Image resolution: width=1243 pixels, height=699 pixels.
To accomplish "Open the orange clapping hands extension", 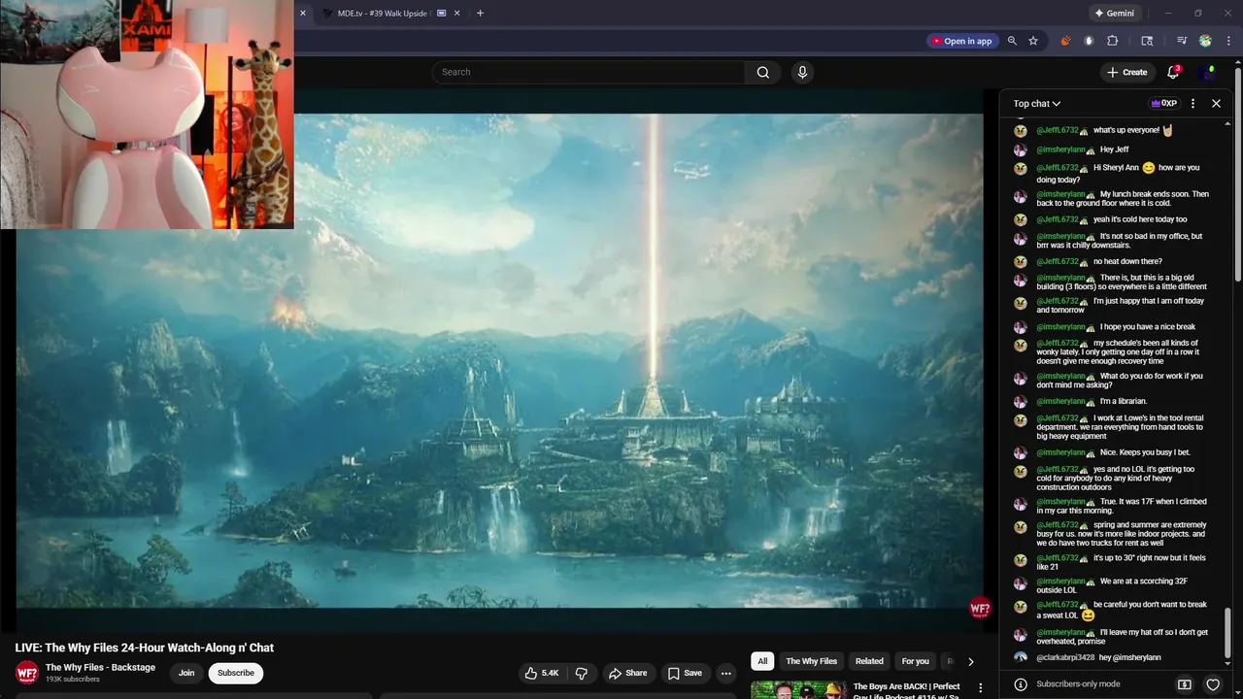I will 1065,41.
